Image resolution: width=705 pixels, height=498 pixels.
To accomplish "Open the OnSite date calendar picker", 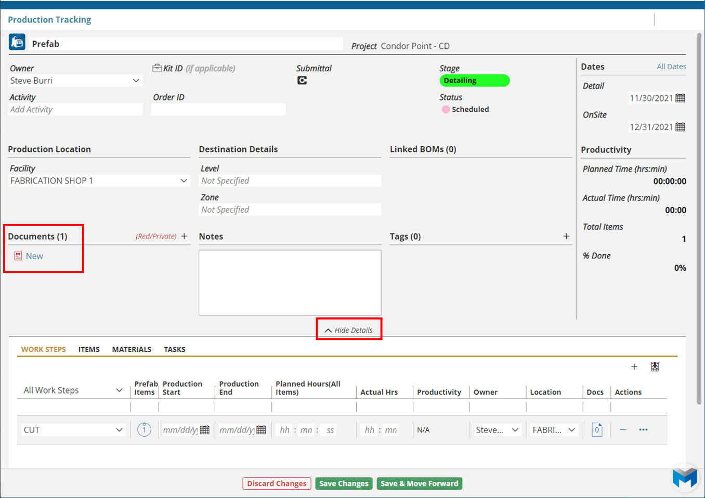I will (x=680, y=127).
